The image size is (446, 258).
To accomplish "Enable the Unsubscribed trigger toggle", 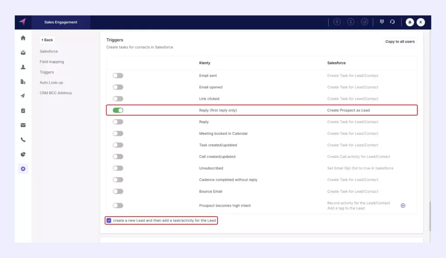I will click(118, 168).
